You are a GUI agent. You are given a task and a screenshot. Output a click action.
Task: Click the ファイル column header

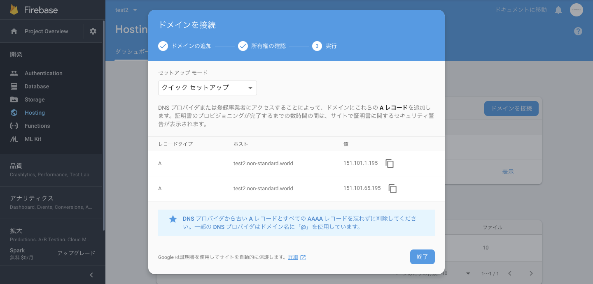pos(493,227)
